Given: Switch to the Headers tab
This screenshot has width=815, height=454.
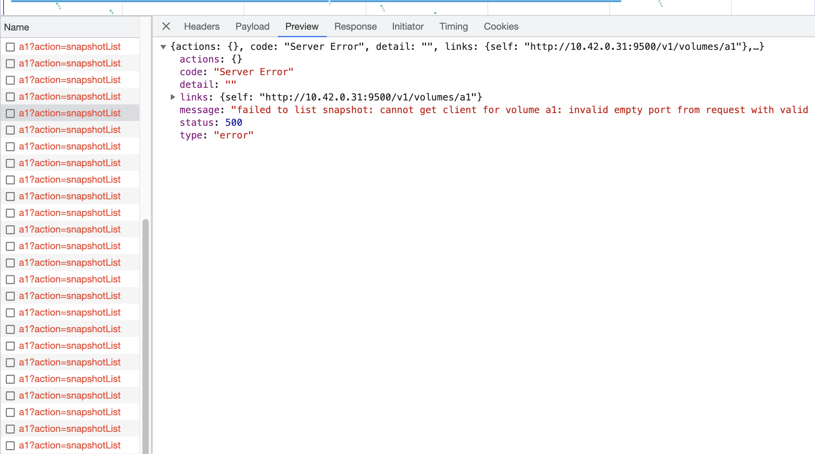Looking at the screenshot, I should [202, 26].
